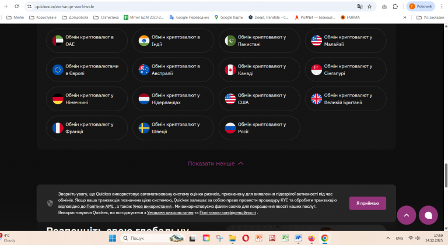Screen dimensions: 448x245
Task: Open the Minfin bookmark folder
Action: tap(15, 17)
